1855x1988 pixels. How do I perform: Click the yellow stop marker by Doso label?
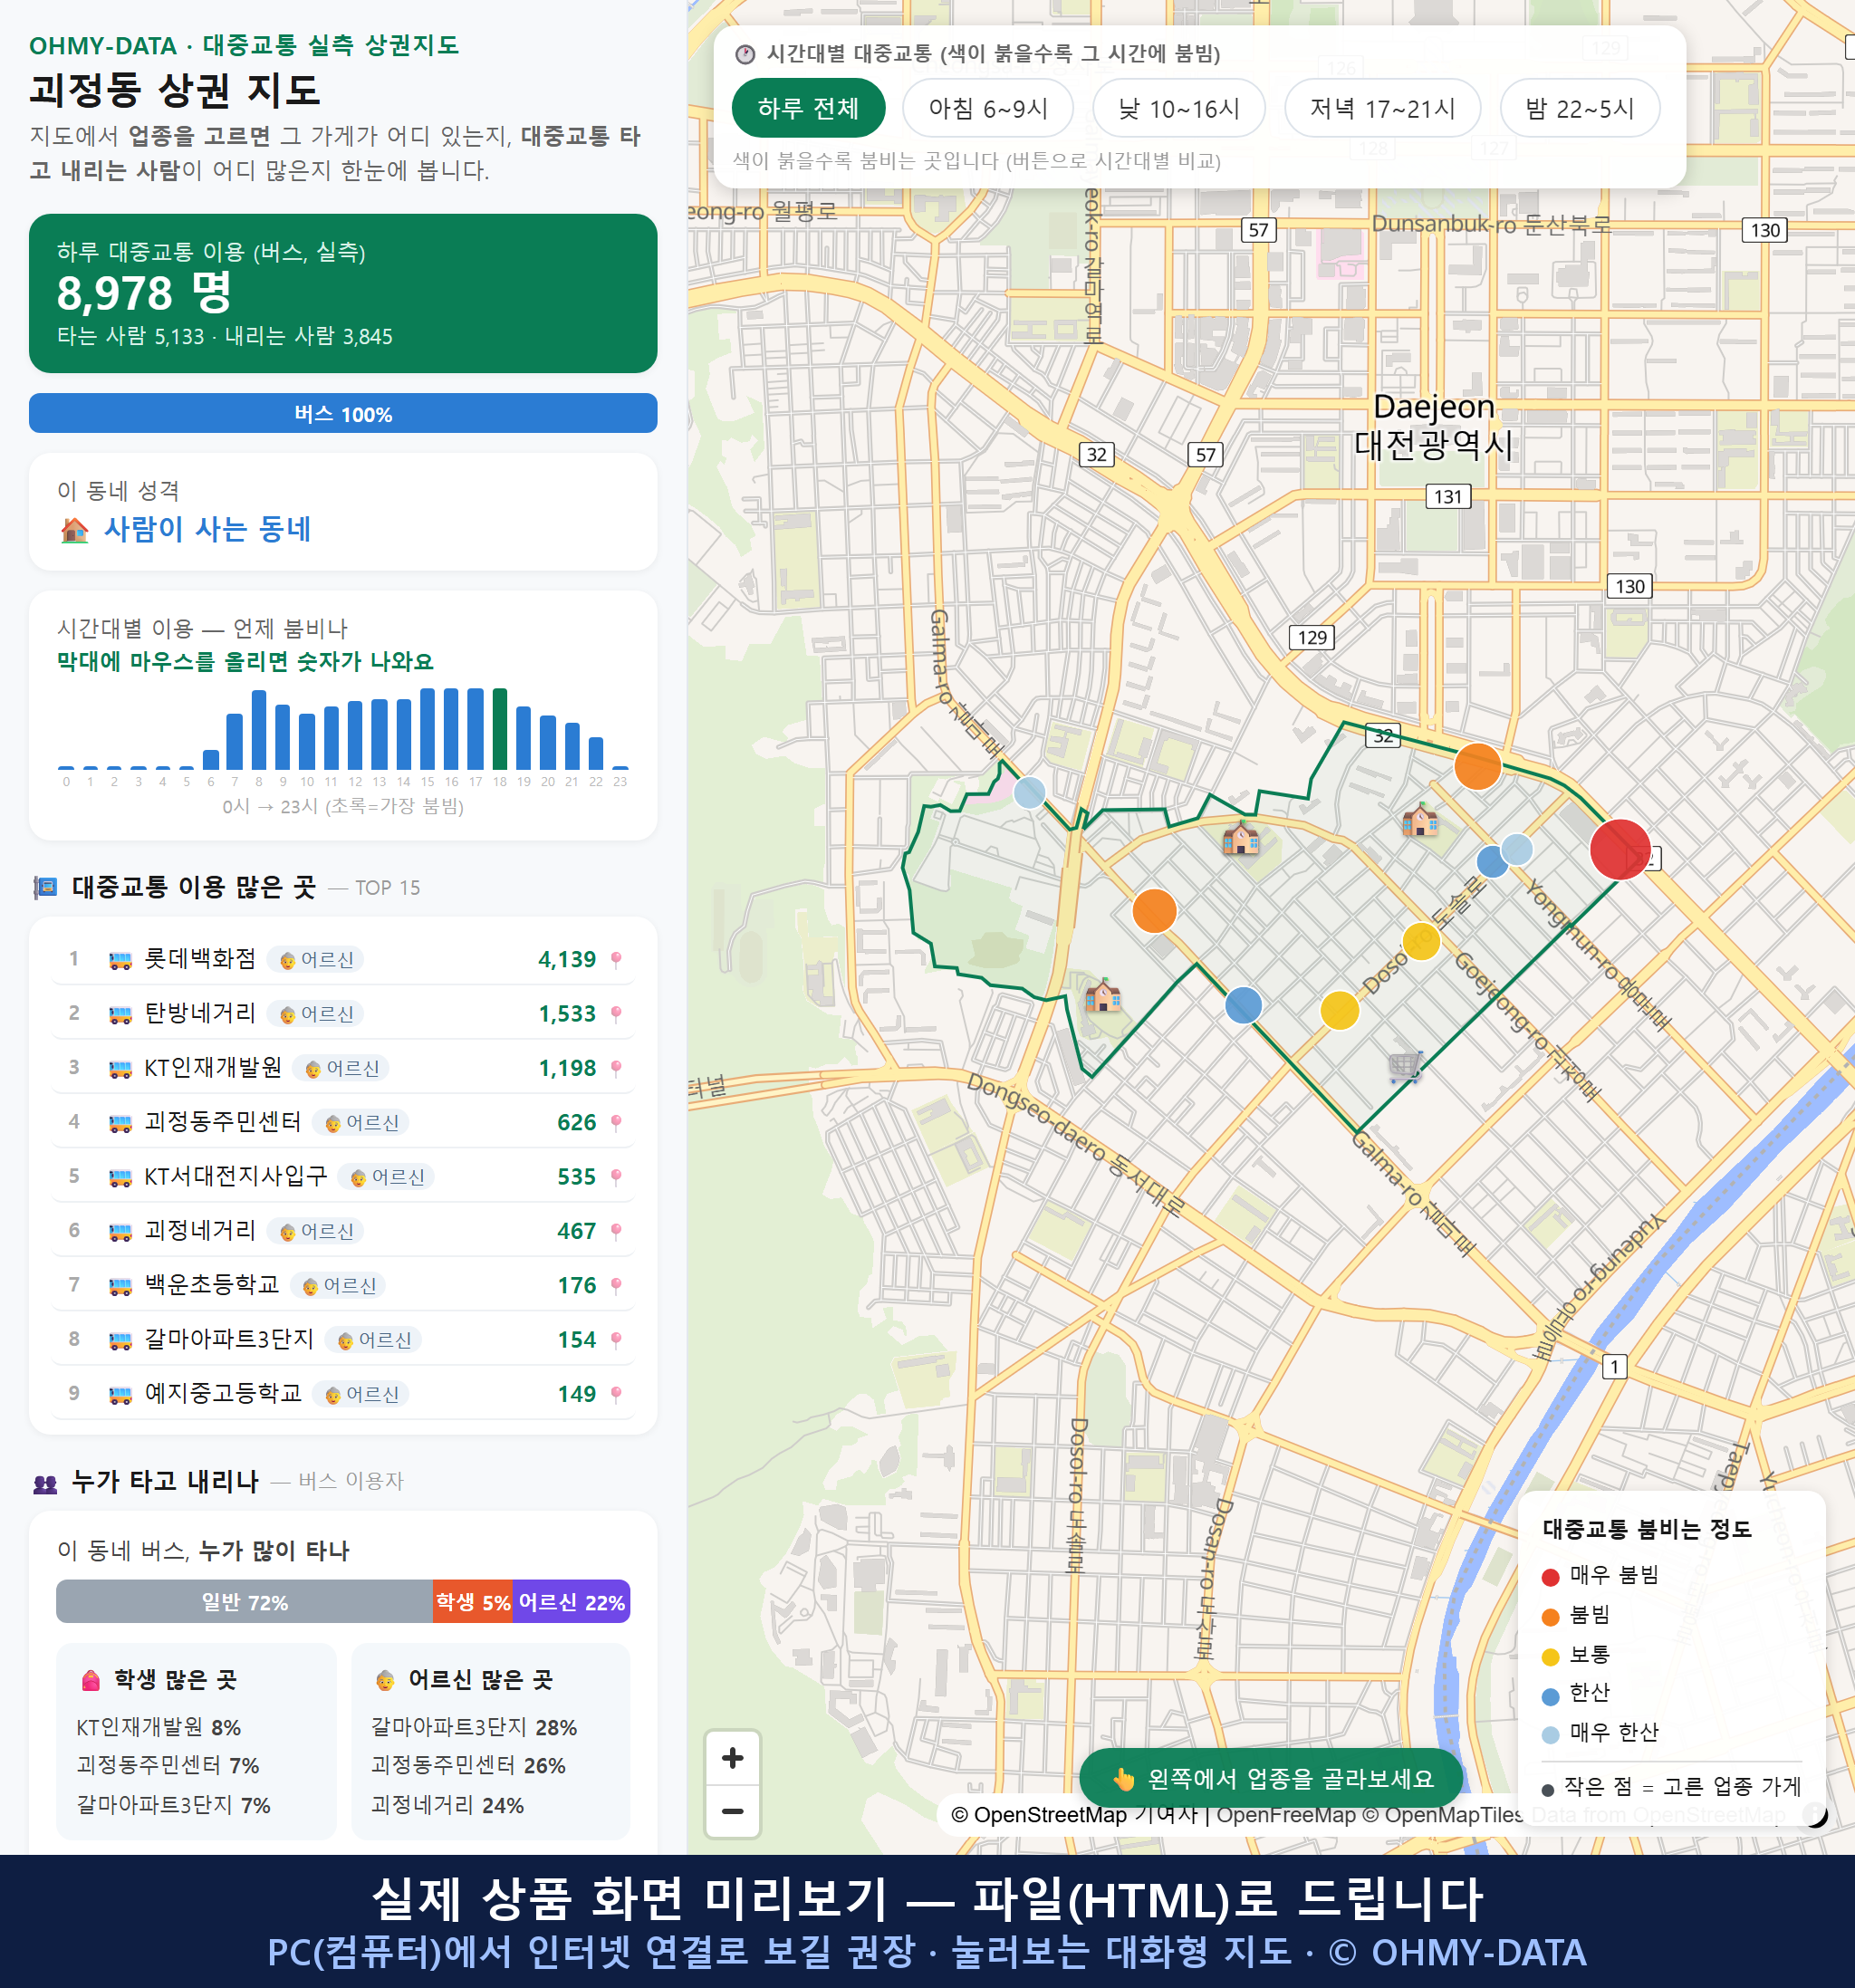[1420, 941]
